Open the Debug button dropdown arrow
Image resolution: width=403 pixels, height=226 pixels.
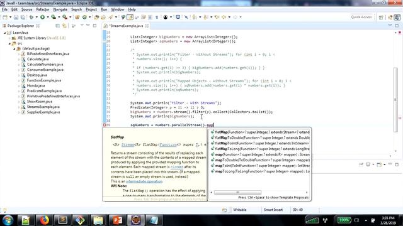(x=37, y=17)
